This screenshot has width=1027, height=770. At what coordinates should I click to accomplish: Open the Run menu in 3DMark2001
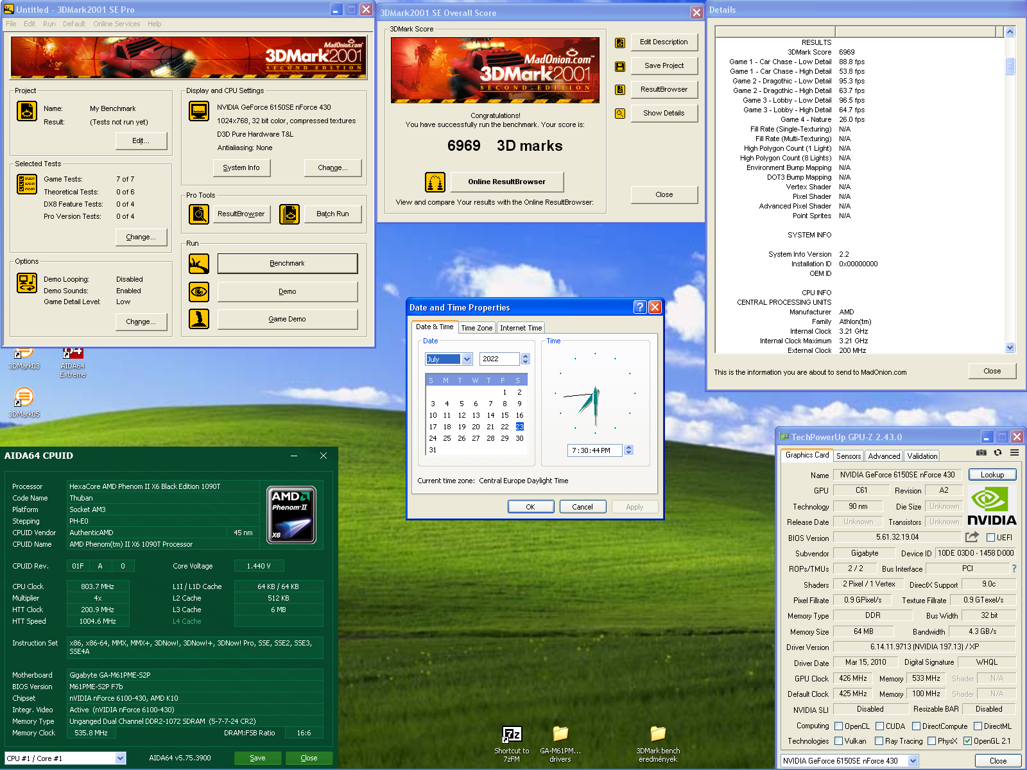pos(49,24)
